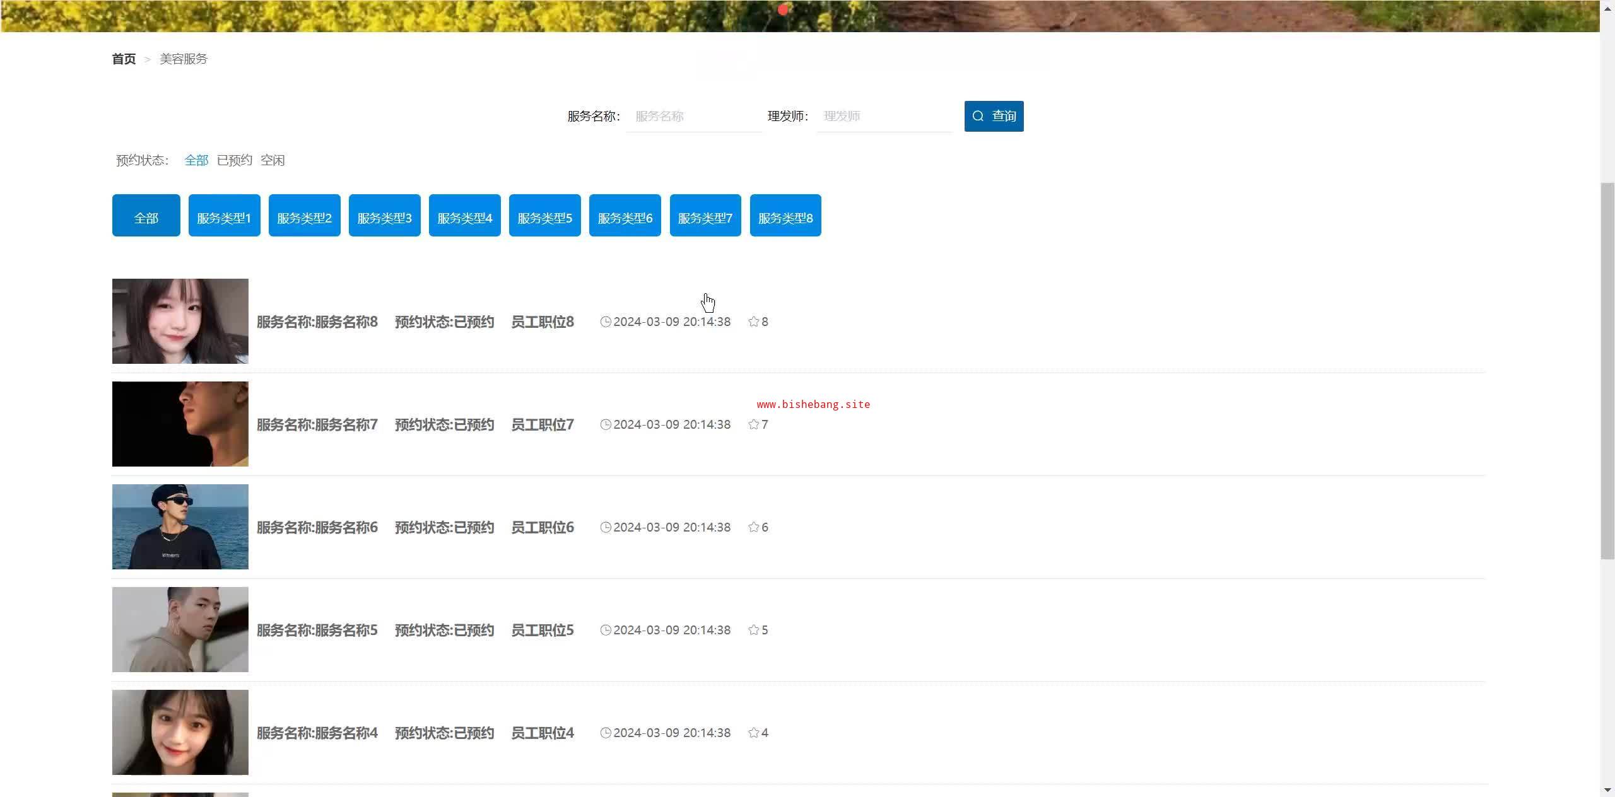
Task: Click the clock icon for 服务名称4
Action: [x=606, y=733]
